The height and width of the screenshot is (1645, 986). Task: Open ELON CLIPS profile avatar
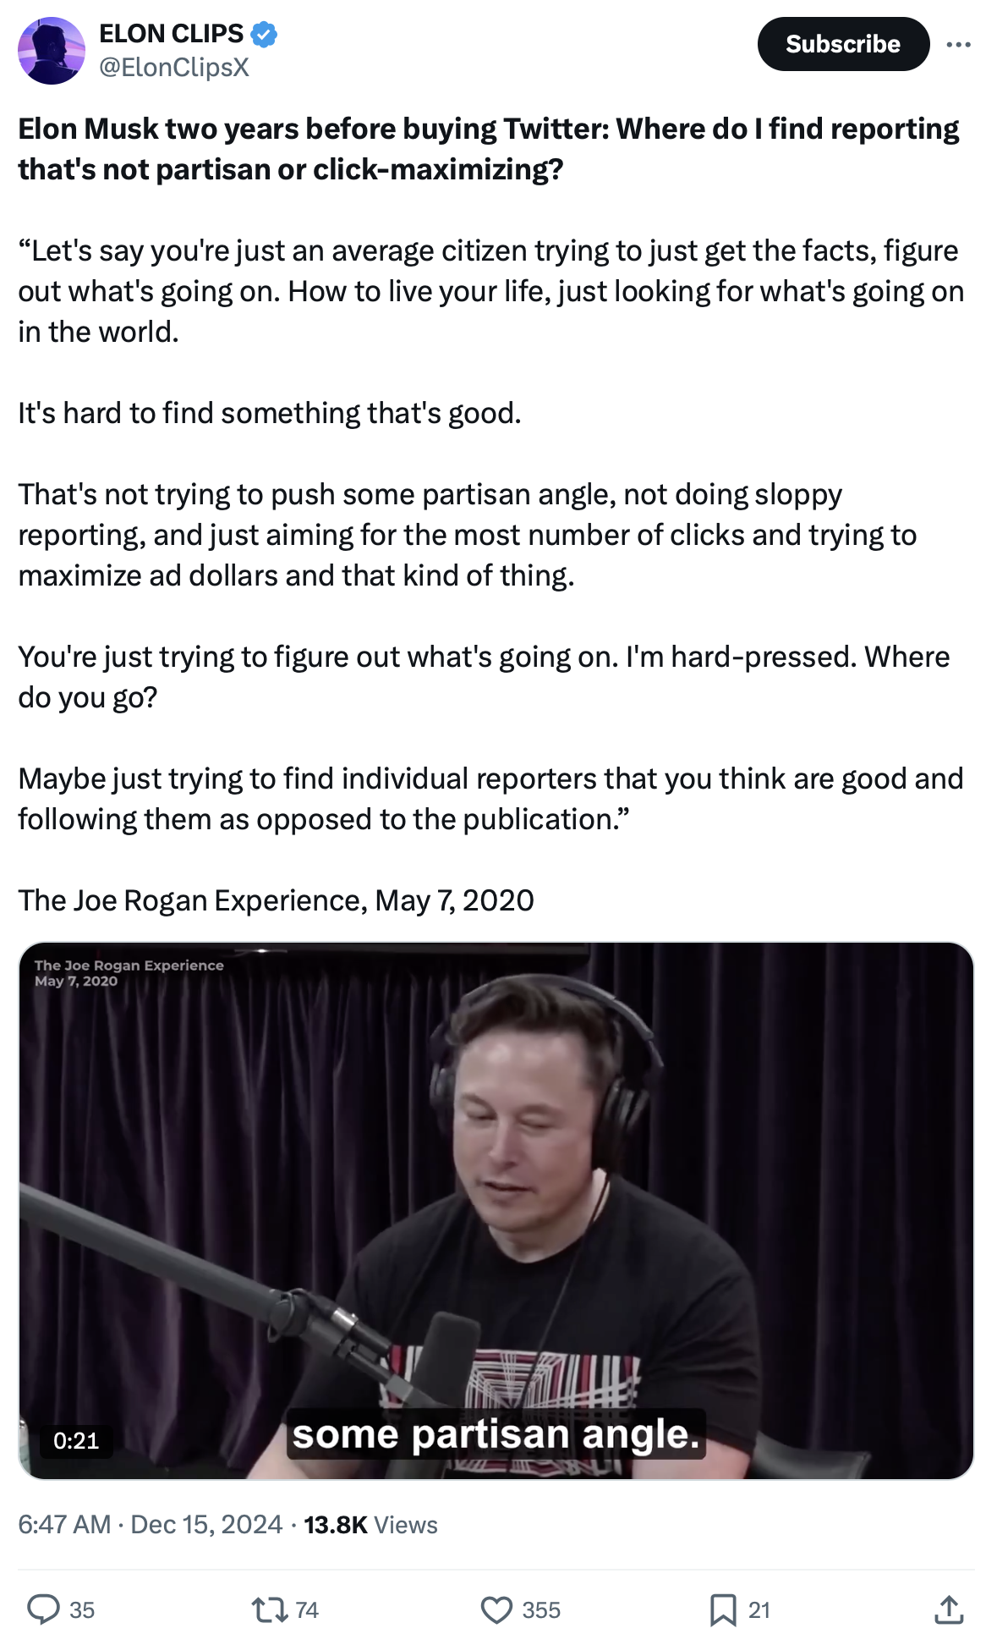(x=52, y=51)
